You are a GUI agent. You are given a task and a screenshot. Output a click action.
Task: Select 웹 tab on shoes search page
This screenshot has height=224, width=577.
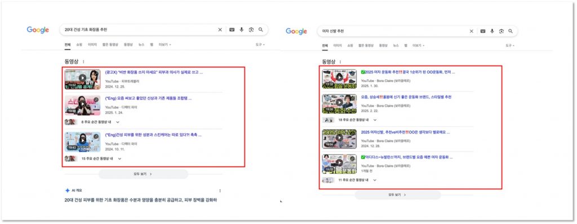406,46
